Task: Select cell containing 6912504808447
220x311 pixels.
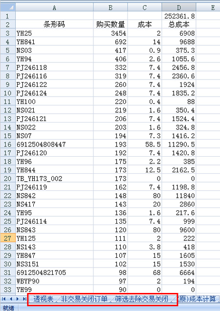Action: [54, 145]
